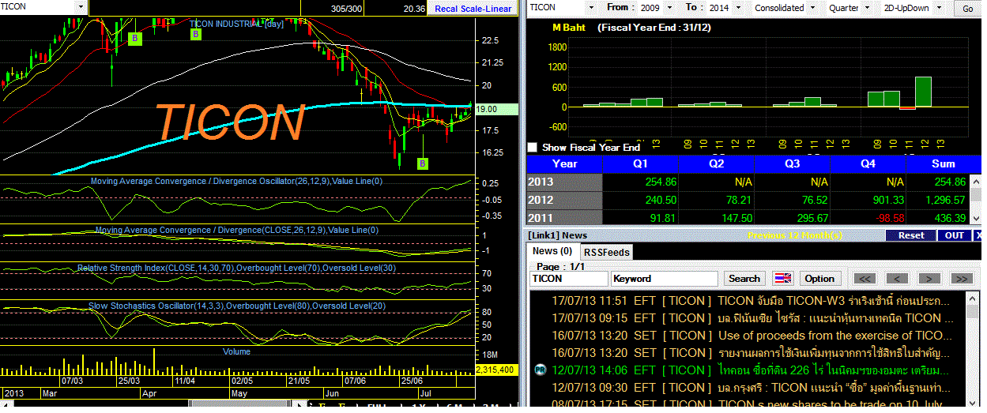Click the Reset button in news panel

click(x=911, y=235)
